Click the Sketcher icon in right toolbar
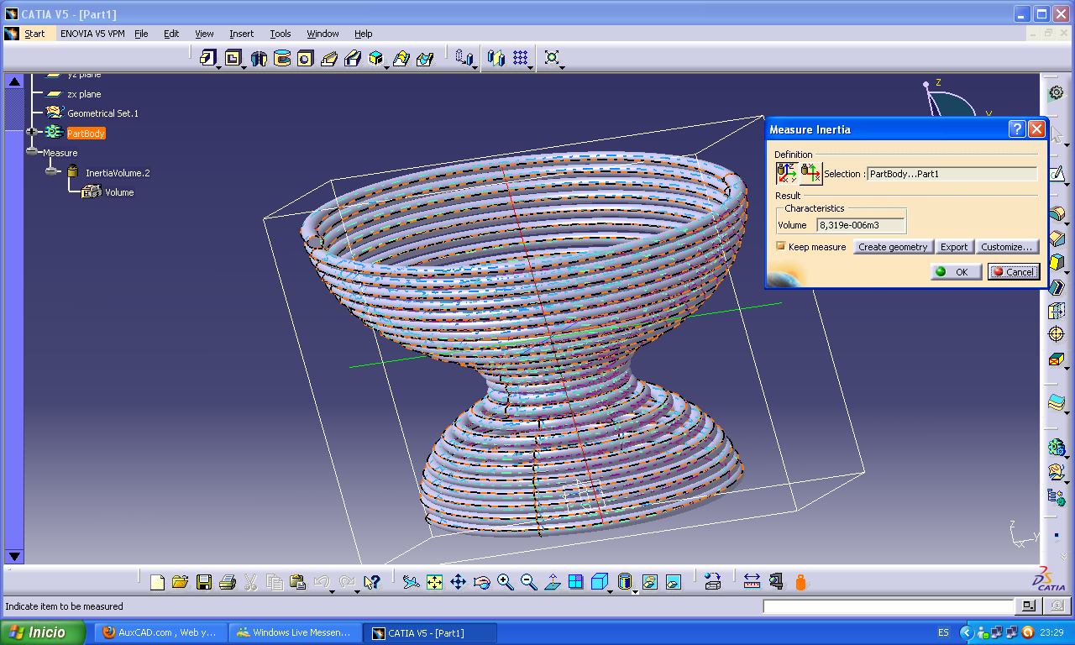1075x645 pixels. 1057,174
